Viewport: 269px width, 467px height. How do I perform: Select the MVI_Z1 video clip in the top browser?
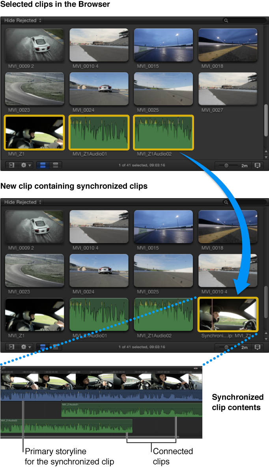tap(35, 133)
